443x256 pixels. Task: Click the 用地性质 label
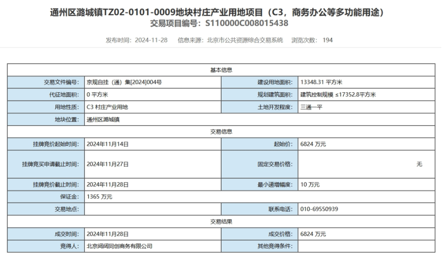(66, 107)
